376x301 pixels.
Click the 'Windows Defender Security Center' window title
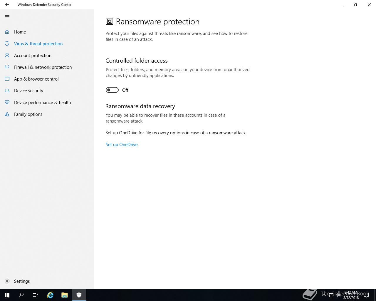pos(45,5)
